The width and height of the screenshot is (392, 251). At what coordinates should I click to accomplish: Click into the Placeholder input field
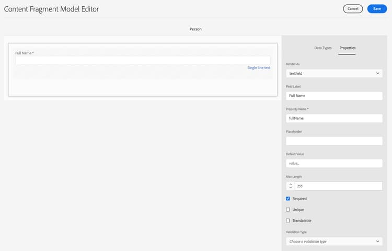point(335,141)
